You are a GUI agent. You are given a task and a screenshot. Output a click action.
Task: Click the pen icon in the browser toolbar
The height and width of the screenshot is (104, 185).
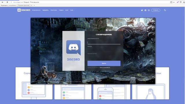coord(178,2)
